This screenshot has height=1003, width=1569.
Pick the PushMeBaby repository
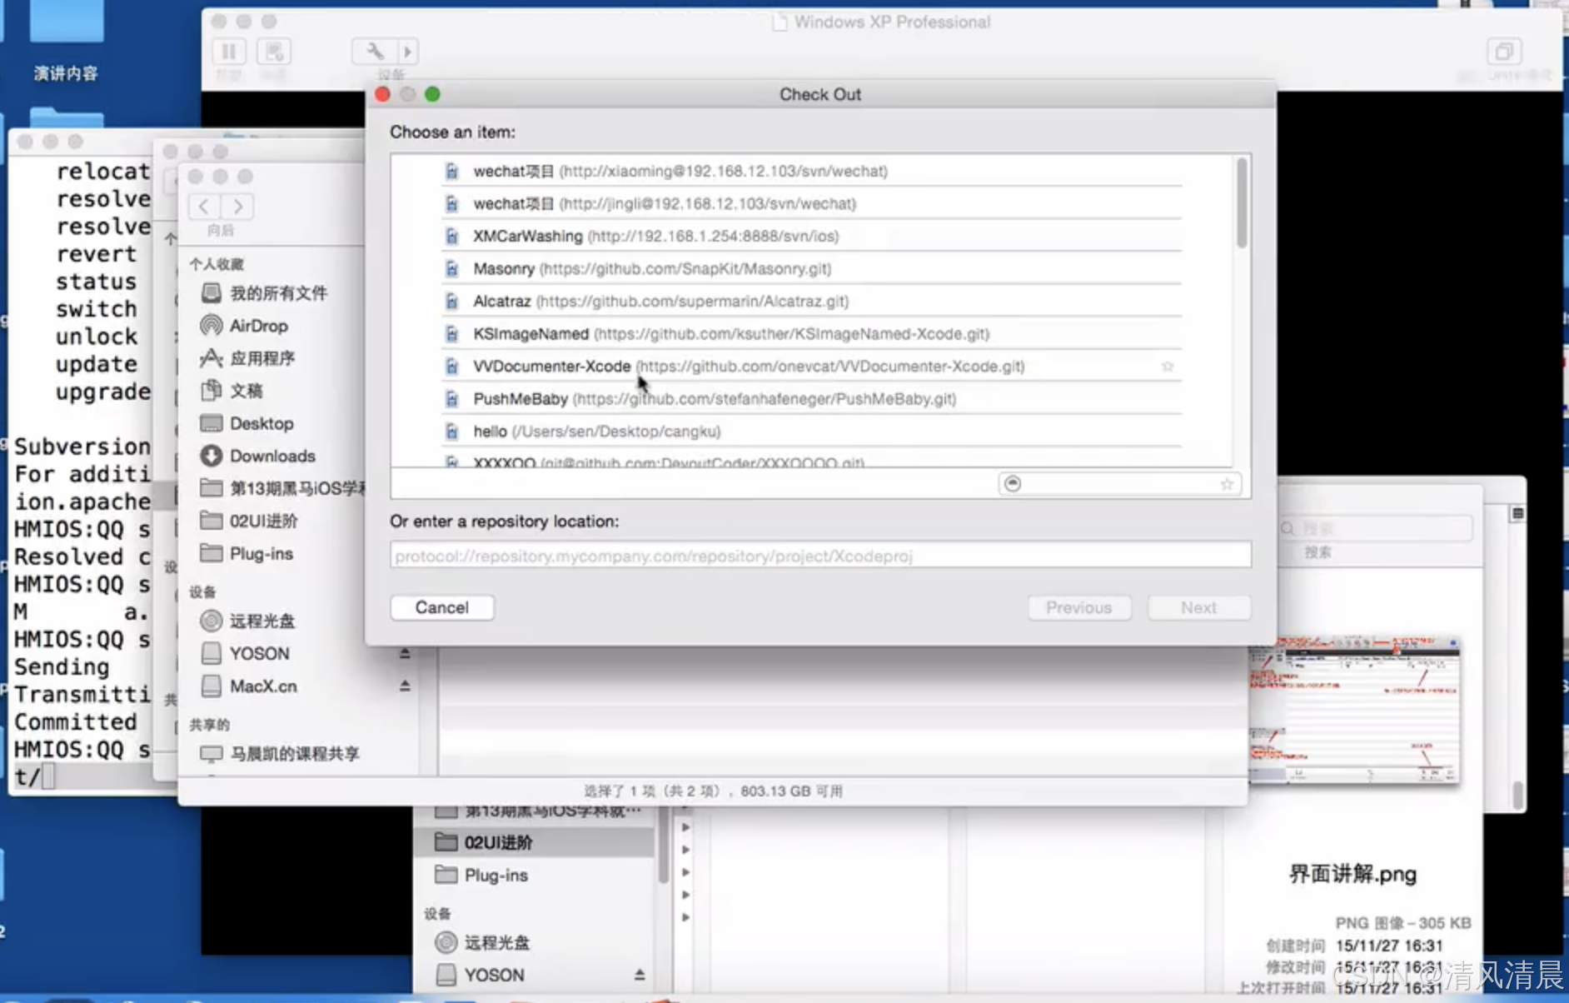pyautogui.click(x=811, y=398)
